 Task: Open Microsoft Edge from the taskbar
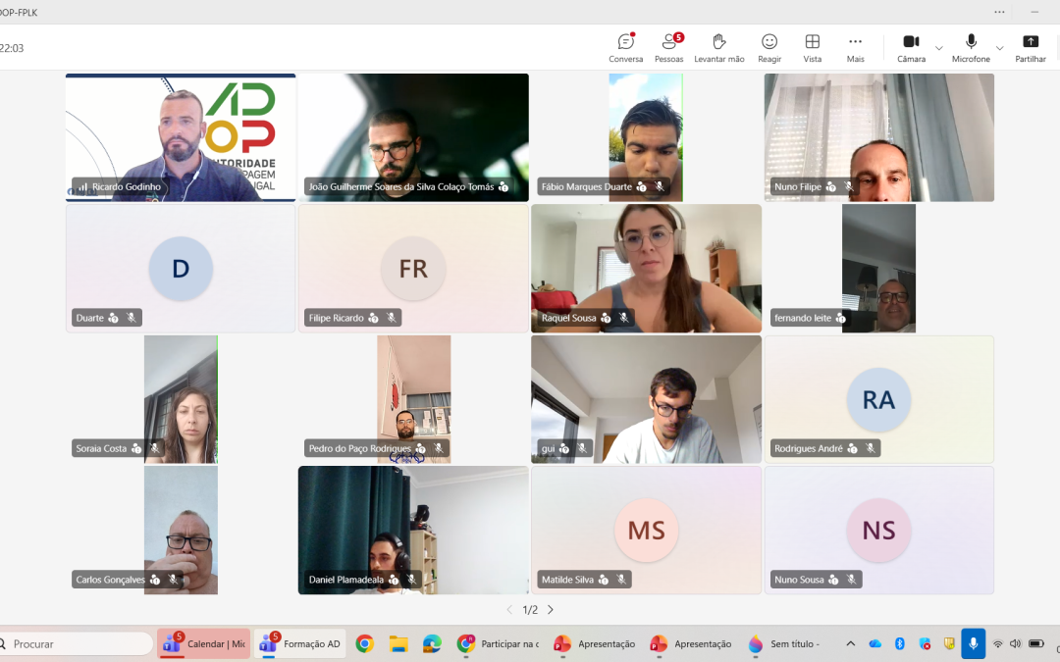tap(433, 643)
